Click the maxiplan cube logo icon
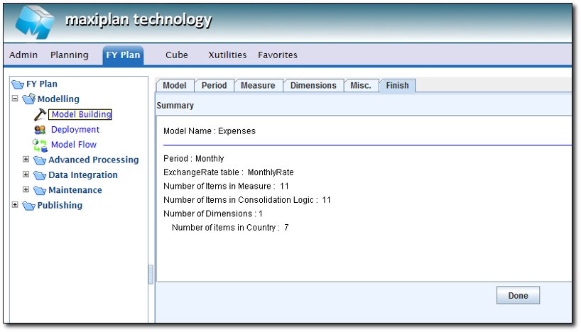 tap(34, 21)
